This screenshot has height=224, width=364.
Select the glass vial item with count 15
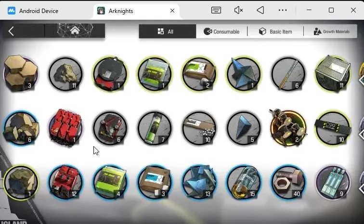[244, 182]
